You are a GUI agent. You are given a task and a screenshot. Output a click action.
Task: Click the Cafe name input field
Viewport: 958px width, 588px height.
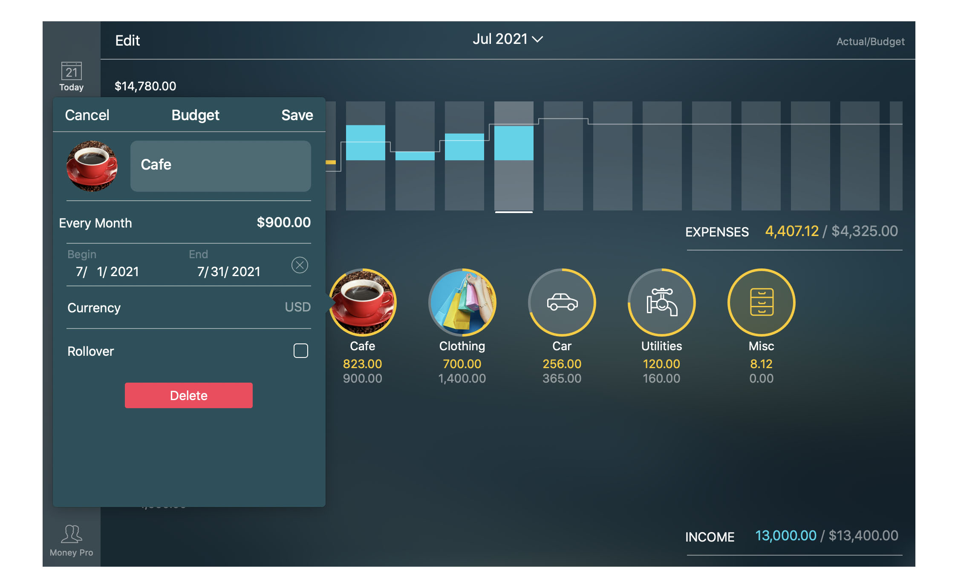(220, 164)
